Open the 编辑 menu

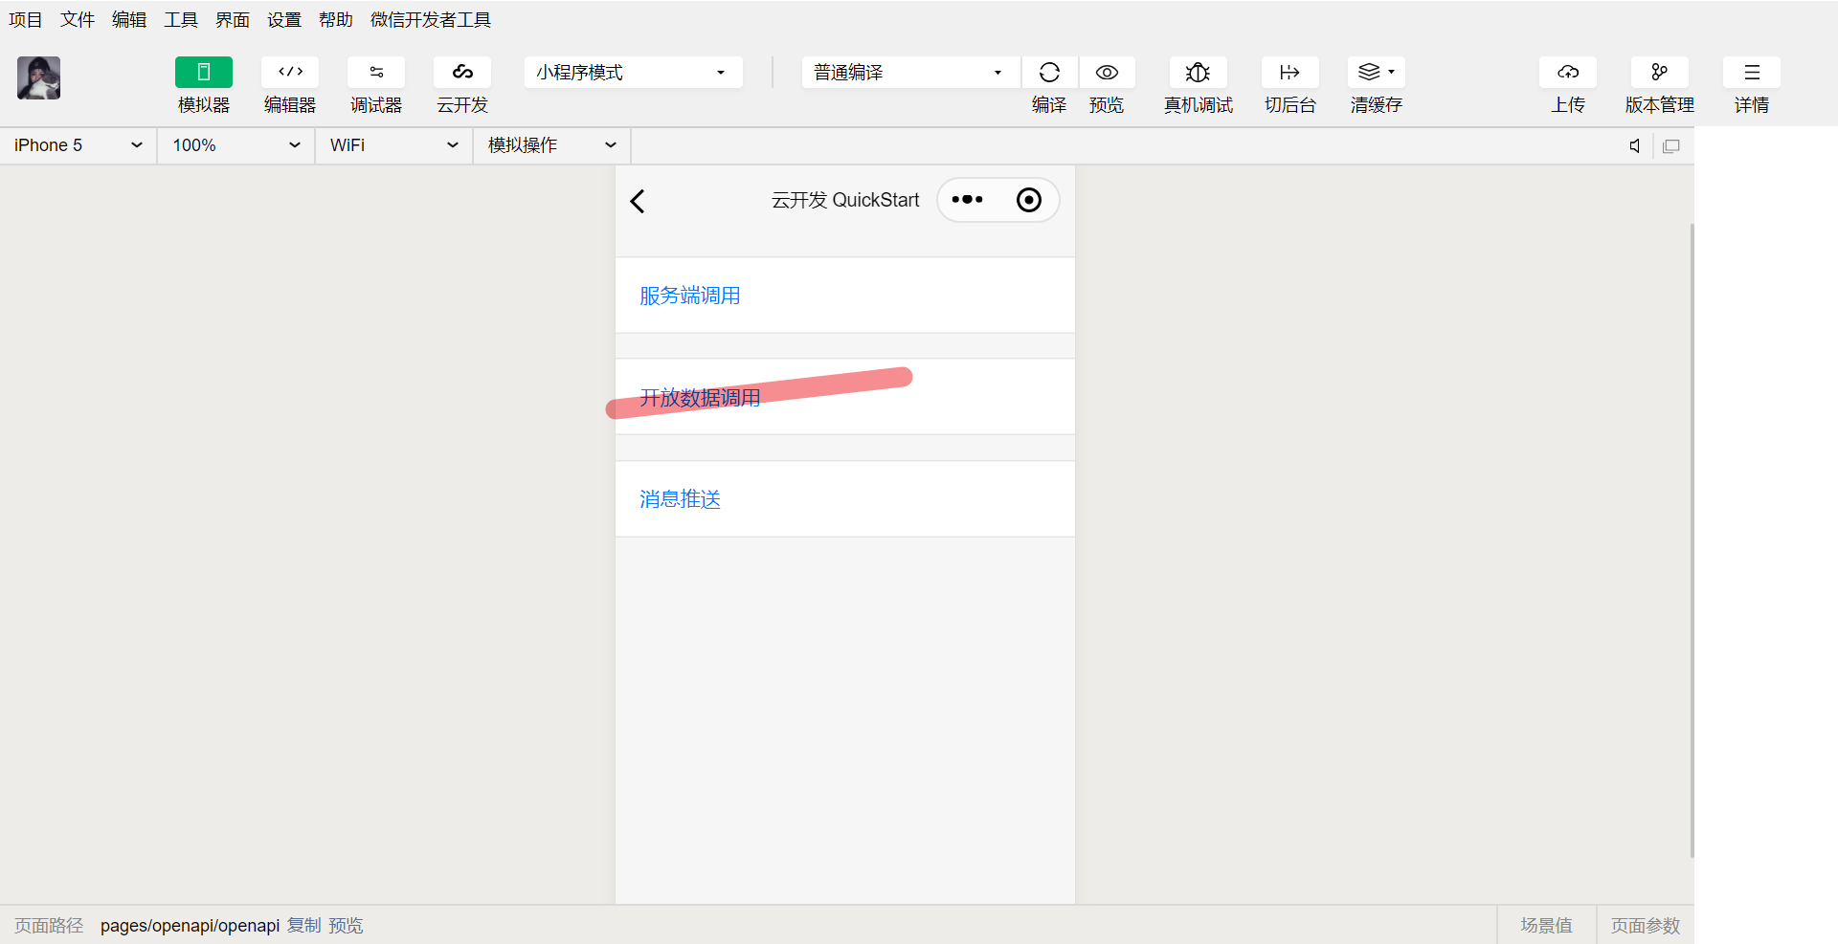click(129, 20)
